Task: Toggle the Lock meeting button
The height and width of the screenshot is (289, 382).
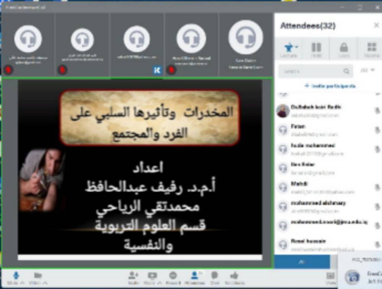Action: (x=344, y=48)
